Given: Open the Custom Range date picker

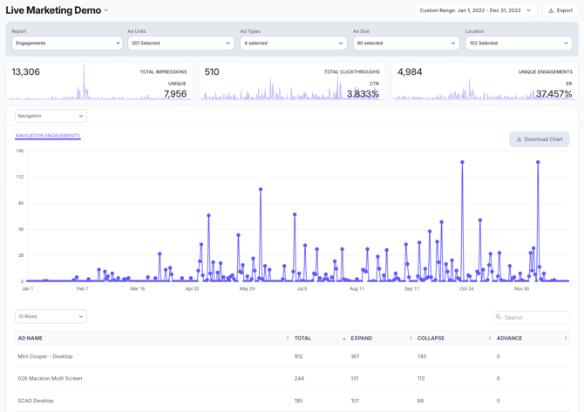Looking at the screenshot, I should pos(475,10).
